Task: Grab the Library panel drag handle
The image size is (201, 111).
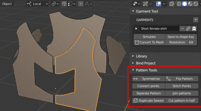Action: [197, 56]
